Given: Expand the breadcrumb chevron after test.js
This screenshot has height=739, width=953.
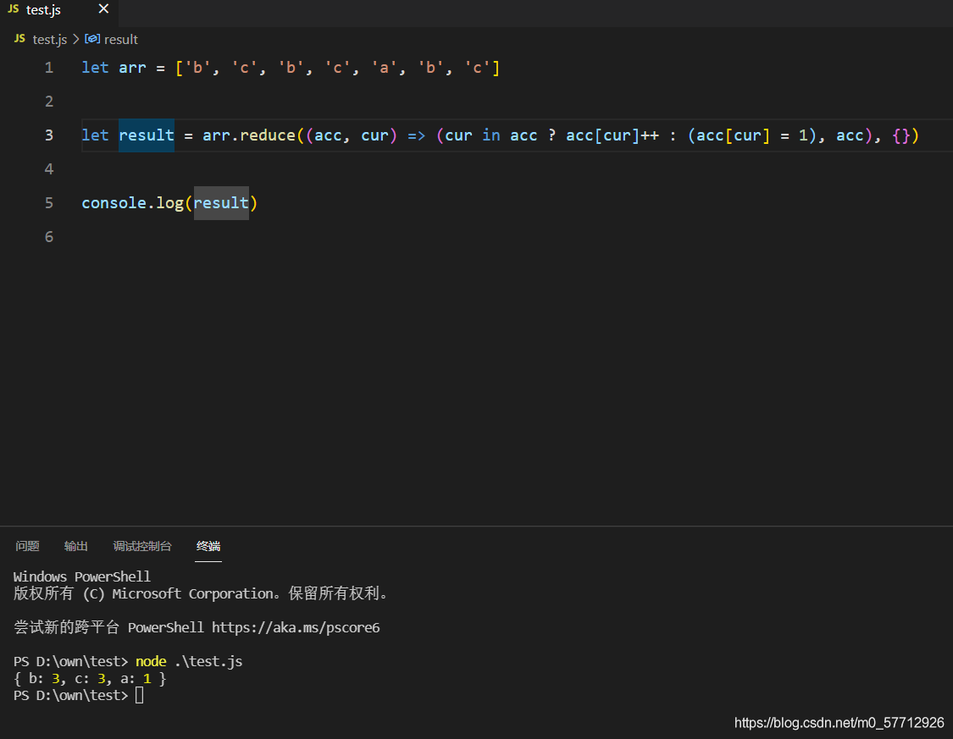Looking at the screenshot, I should (76, 40).
